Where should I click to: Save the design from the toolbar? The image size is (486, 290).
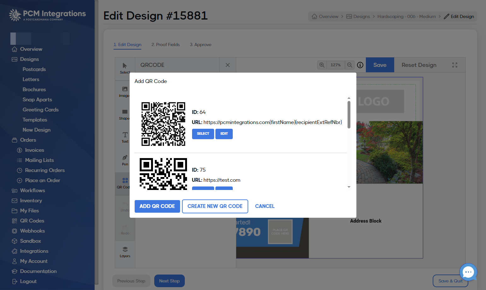pos(380,65)
